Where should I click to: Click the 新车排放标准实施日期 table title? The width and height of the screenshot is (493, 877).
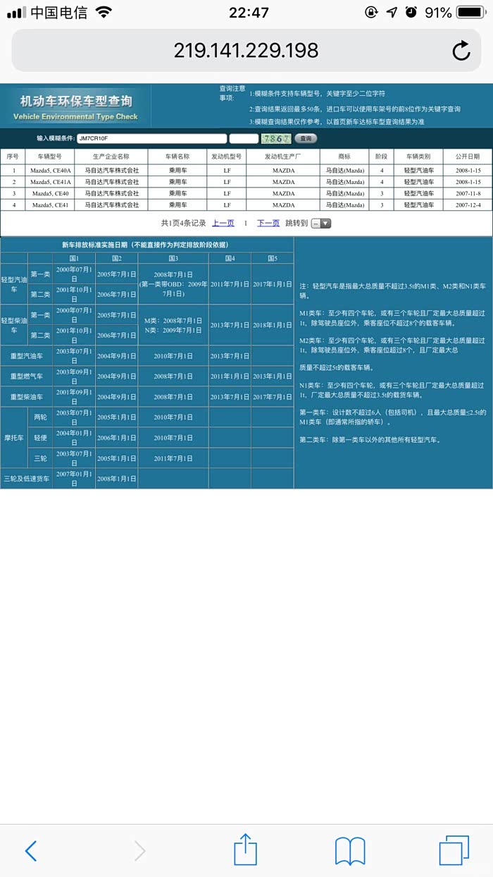click(x=146, y=245)
